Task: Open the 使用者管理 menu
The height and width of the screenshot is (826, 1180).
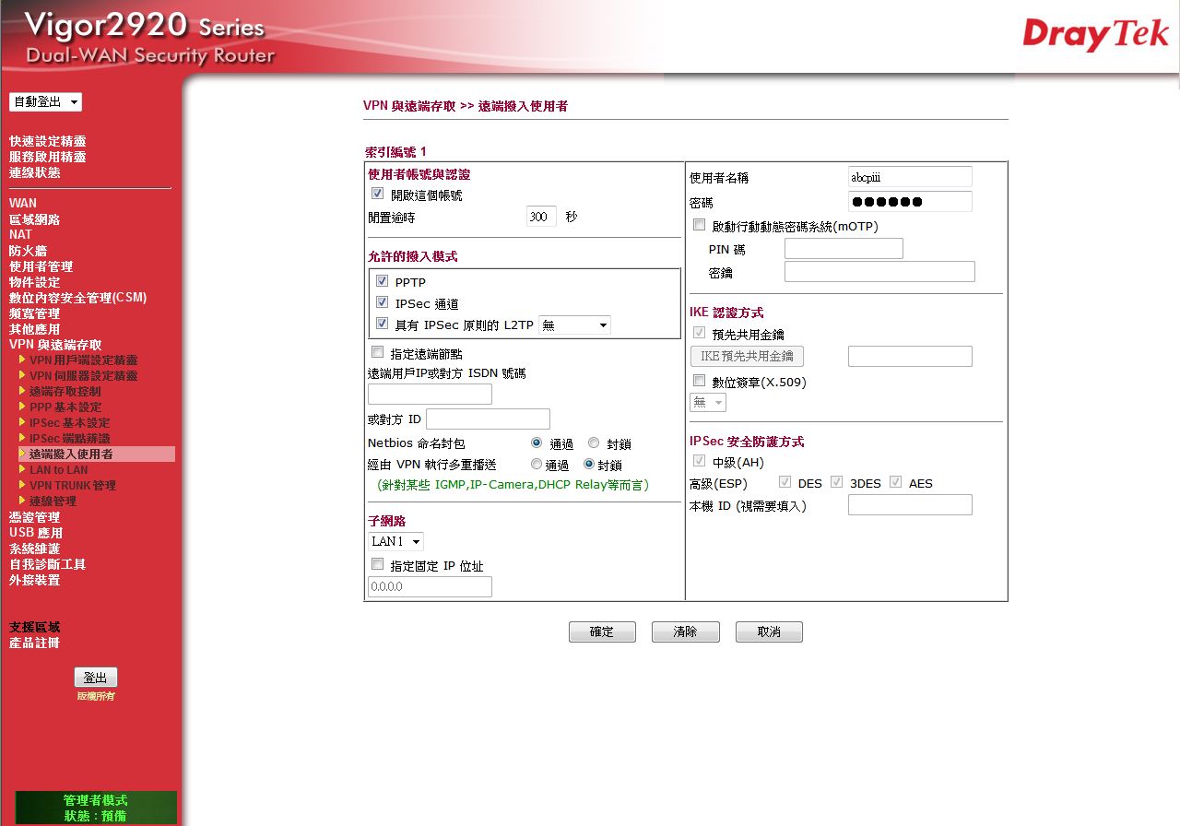Action: (x=41, y=266)
